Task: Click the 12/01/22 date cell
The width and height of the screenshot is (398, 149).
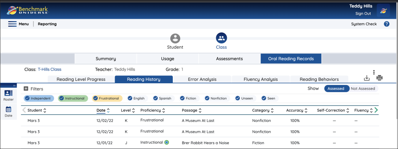Action: [105, 143]
